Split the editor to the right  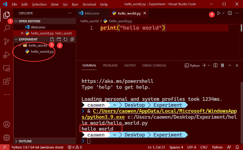(230, 13)
